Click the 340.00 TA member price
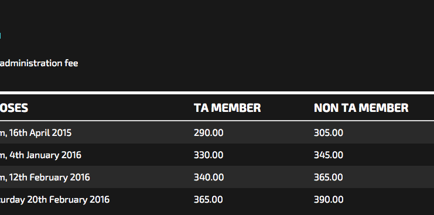This screenshot has height=215, width=434. (x=209, y=177)
